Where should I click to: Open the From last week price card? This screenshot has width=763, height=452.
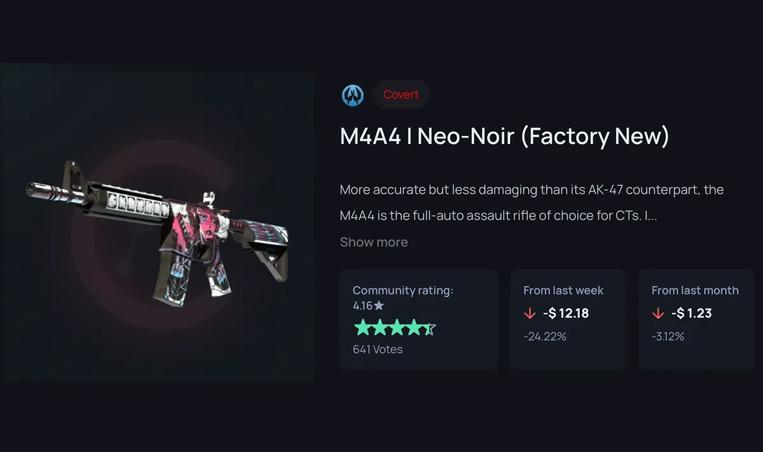568,319
